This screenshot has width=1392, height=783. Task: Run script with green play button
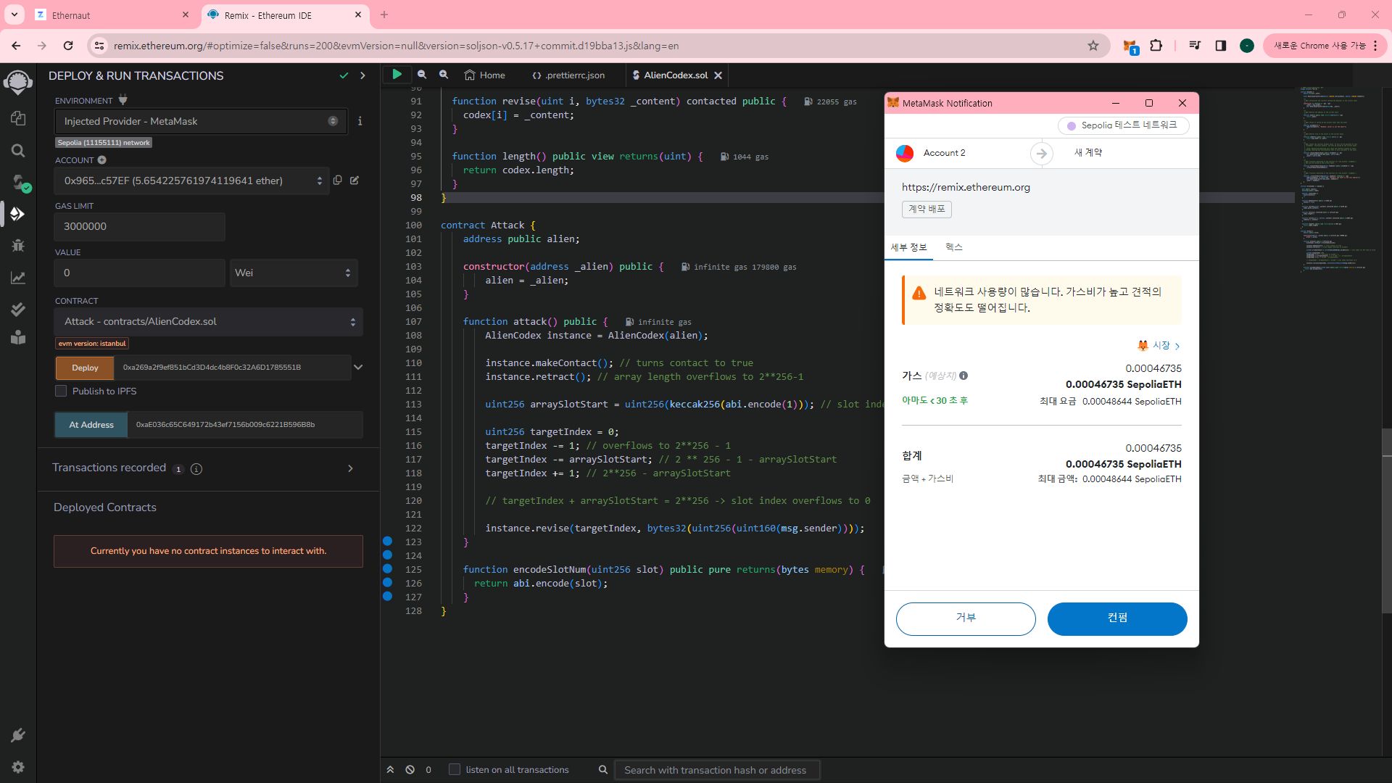click(x=397, y=74)
